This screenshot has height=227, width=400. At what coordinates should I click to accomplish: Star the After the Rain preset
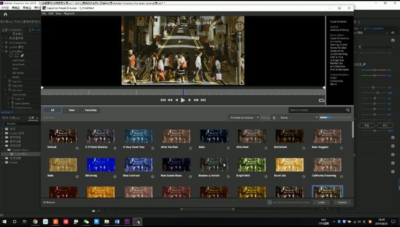click(190, 148)
